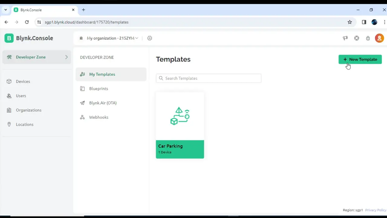Open Locations in the sidebar

coord(37,124)
